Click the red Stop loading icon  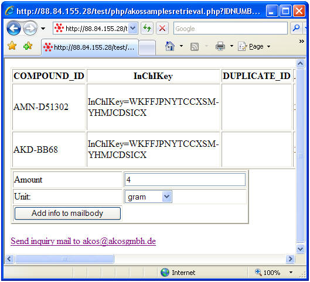point(162,28)
